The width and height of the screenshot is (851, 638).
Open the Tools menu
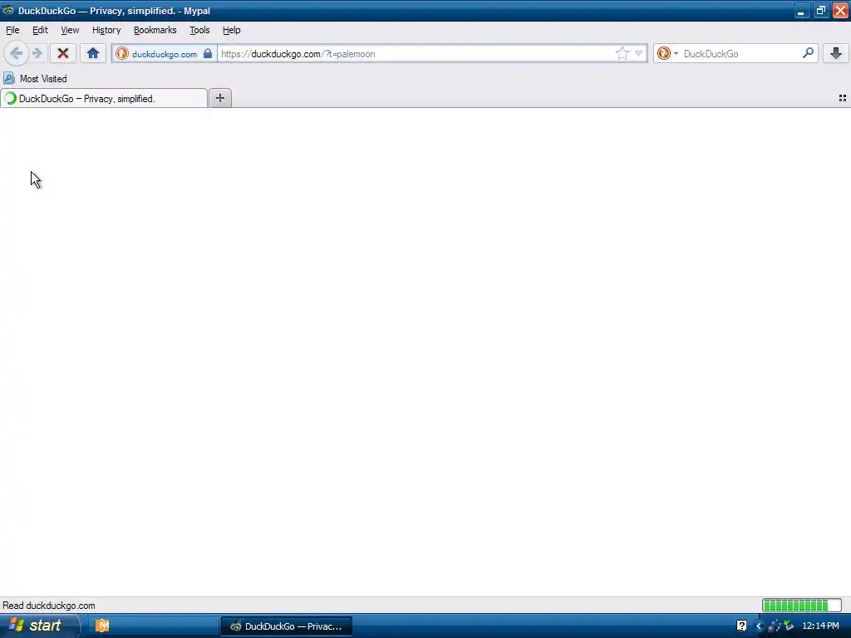coord(199,31)
